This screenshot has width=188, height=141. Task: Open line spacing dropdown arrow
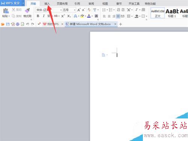pos(132,16)
